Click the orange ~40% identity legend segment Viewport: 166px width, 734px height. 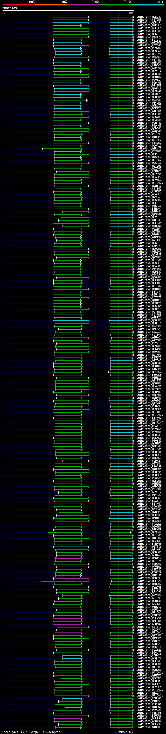51,5
